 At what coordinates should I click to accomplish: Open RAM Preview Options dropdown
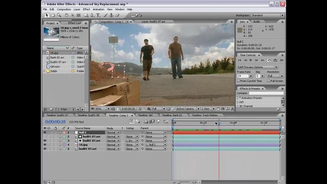(x=258, y=67)
